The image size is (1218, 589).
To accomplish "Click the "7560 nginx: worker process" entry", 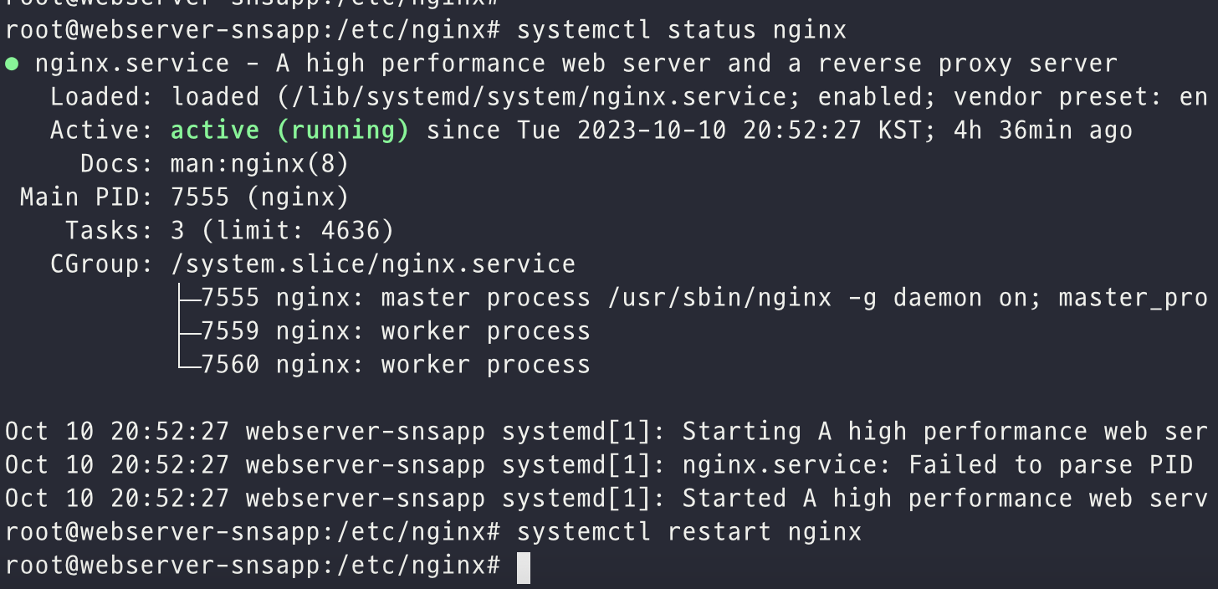I will pos(396,366).
